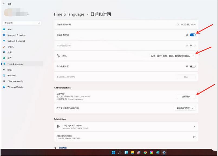Open the 时区 UTC+08:00 dropdown

[x=172, y=56]
